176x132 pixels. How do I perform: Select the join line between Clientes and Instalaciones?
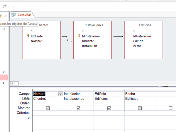(x=67, y=39)
